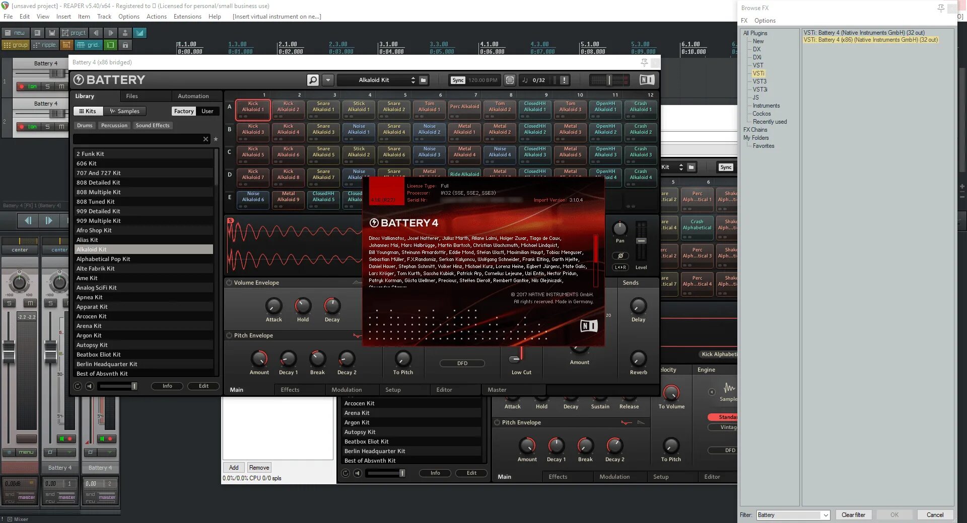The height and width of the screenshot is (523, 967).
Task: Click the folder icon next to Alkaloid Kit
Action: 424,80
